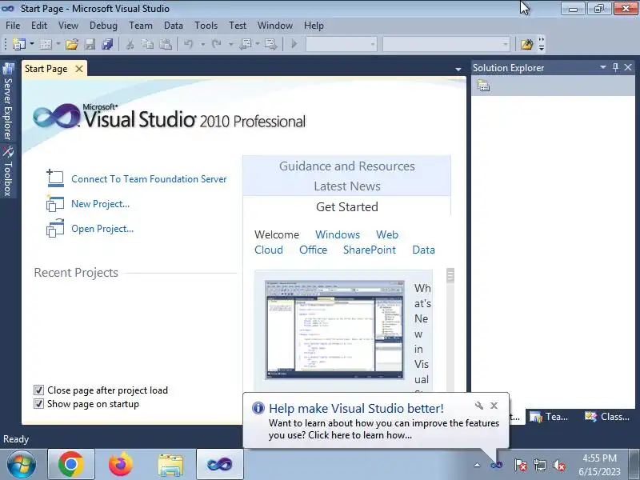Viewport: 640px width, 480px height.
Task: Uncheck Show page on startup
Action: click(38, 404)
